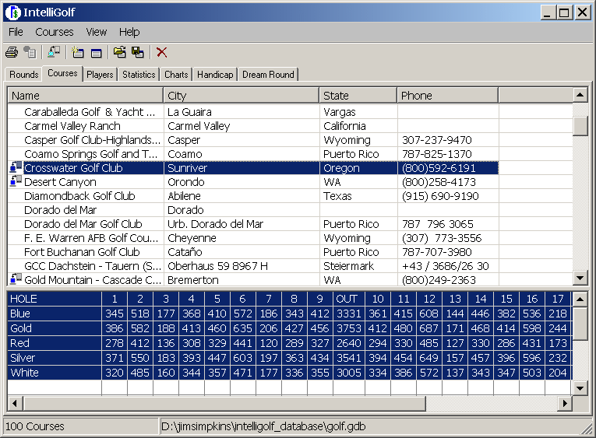Click scorecard horizontal scroll left arrow
This screenshot has height=438, width=596.
click(x=15, y=403)
